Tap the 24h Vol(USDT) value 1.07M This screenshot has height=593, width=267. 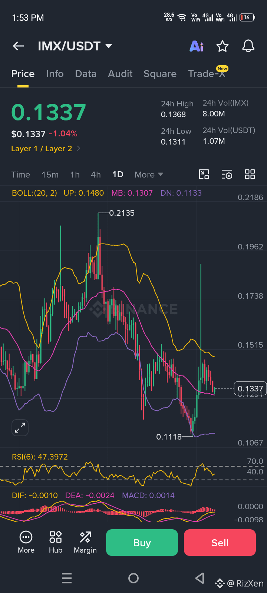pos(214,141)
